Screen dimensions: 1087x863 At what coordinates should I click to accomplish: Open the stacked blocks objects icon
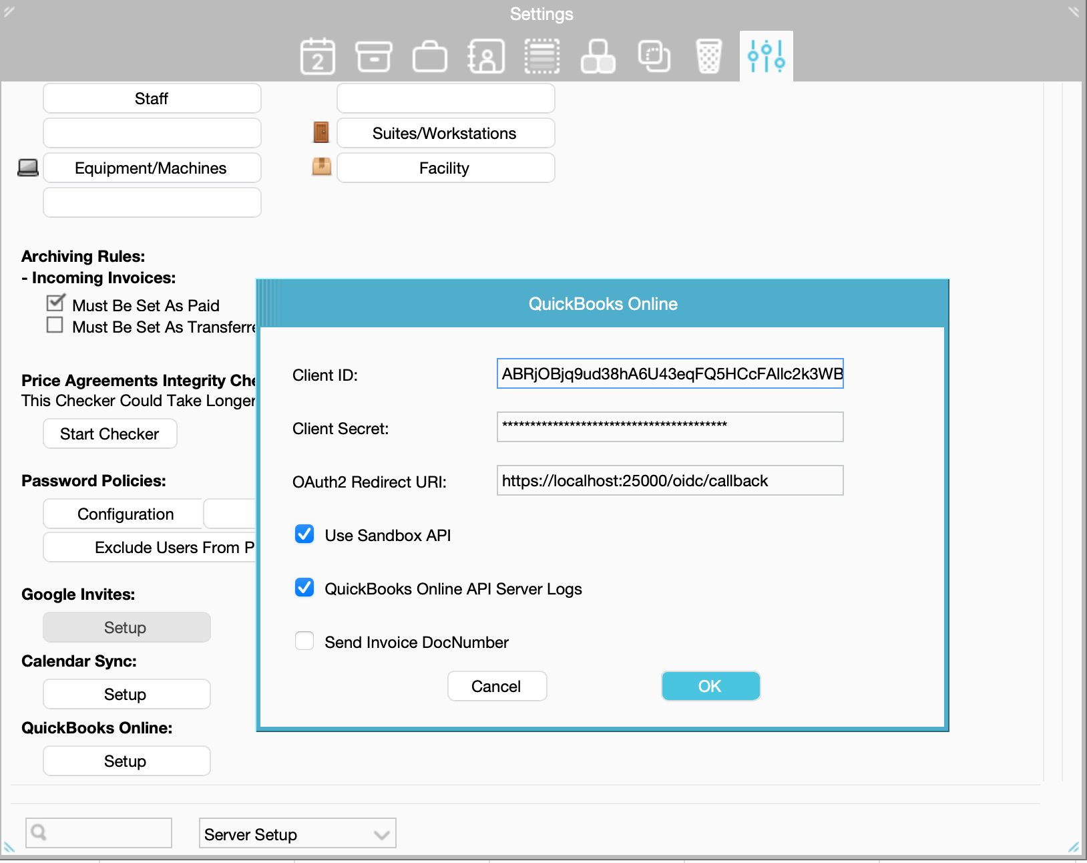[598, 56]
